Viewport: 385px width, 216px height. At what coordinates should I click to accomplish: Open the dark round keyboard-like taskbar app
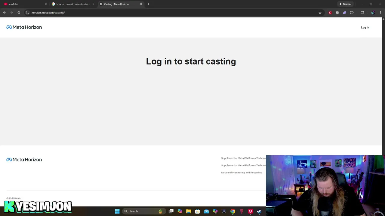coord(224,211)
